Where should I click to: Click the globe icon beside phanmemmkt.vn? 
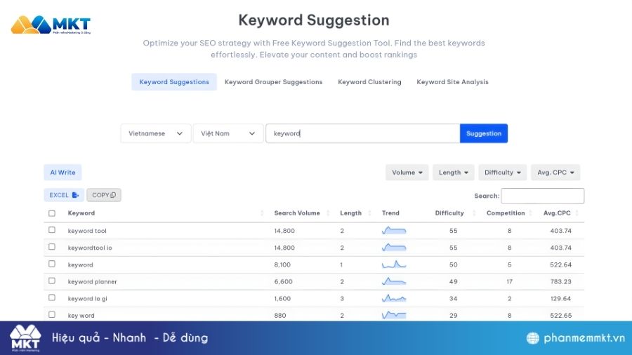click(x=533, y=338)
